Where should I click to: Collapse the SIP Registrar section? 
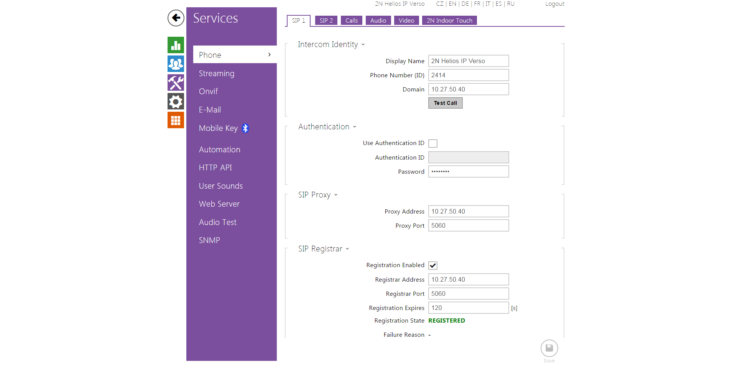pos(347,249)
